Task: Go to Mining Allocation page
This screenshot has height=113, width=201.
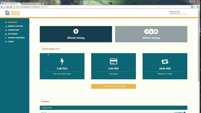Action: point(15,26)
